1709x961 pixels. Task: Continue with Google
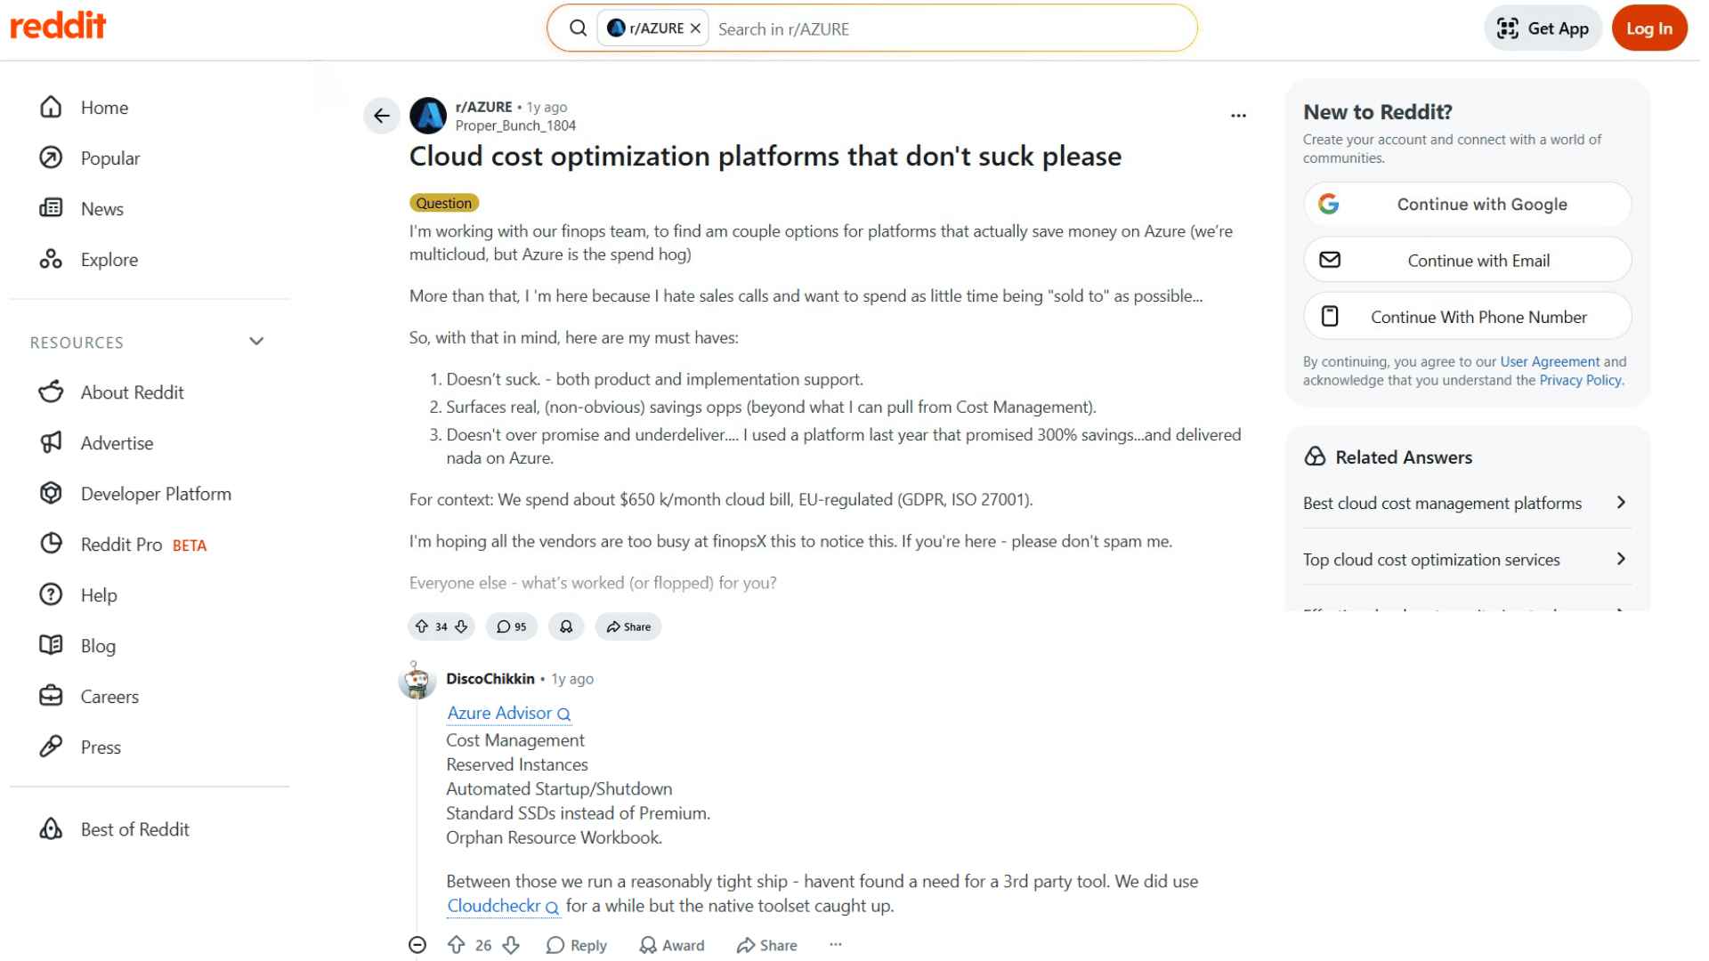point(1467,205)
